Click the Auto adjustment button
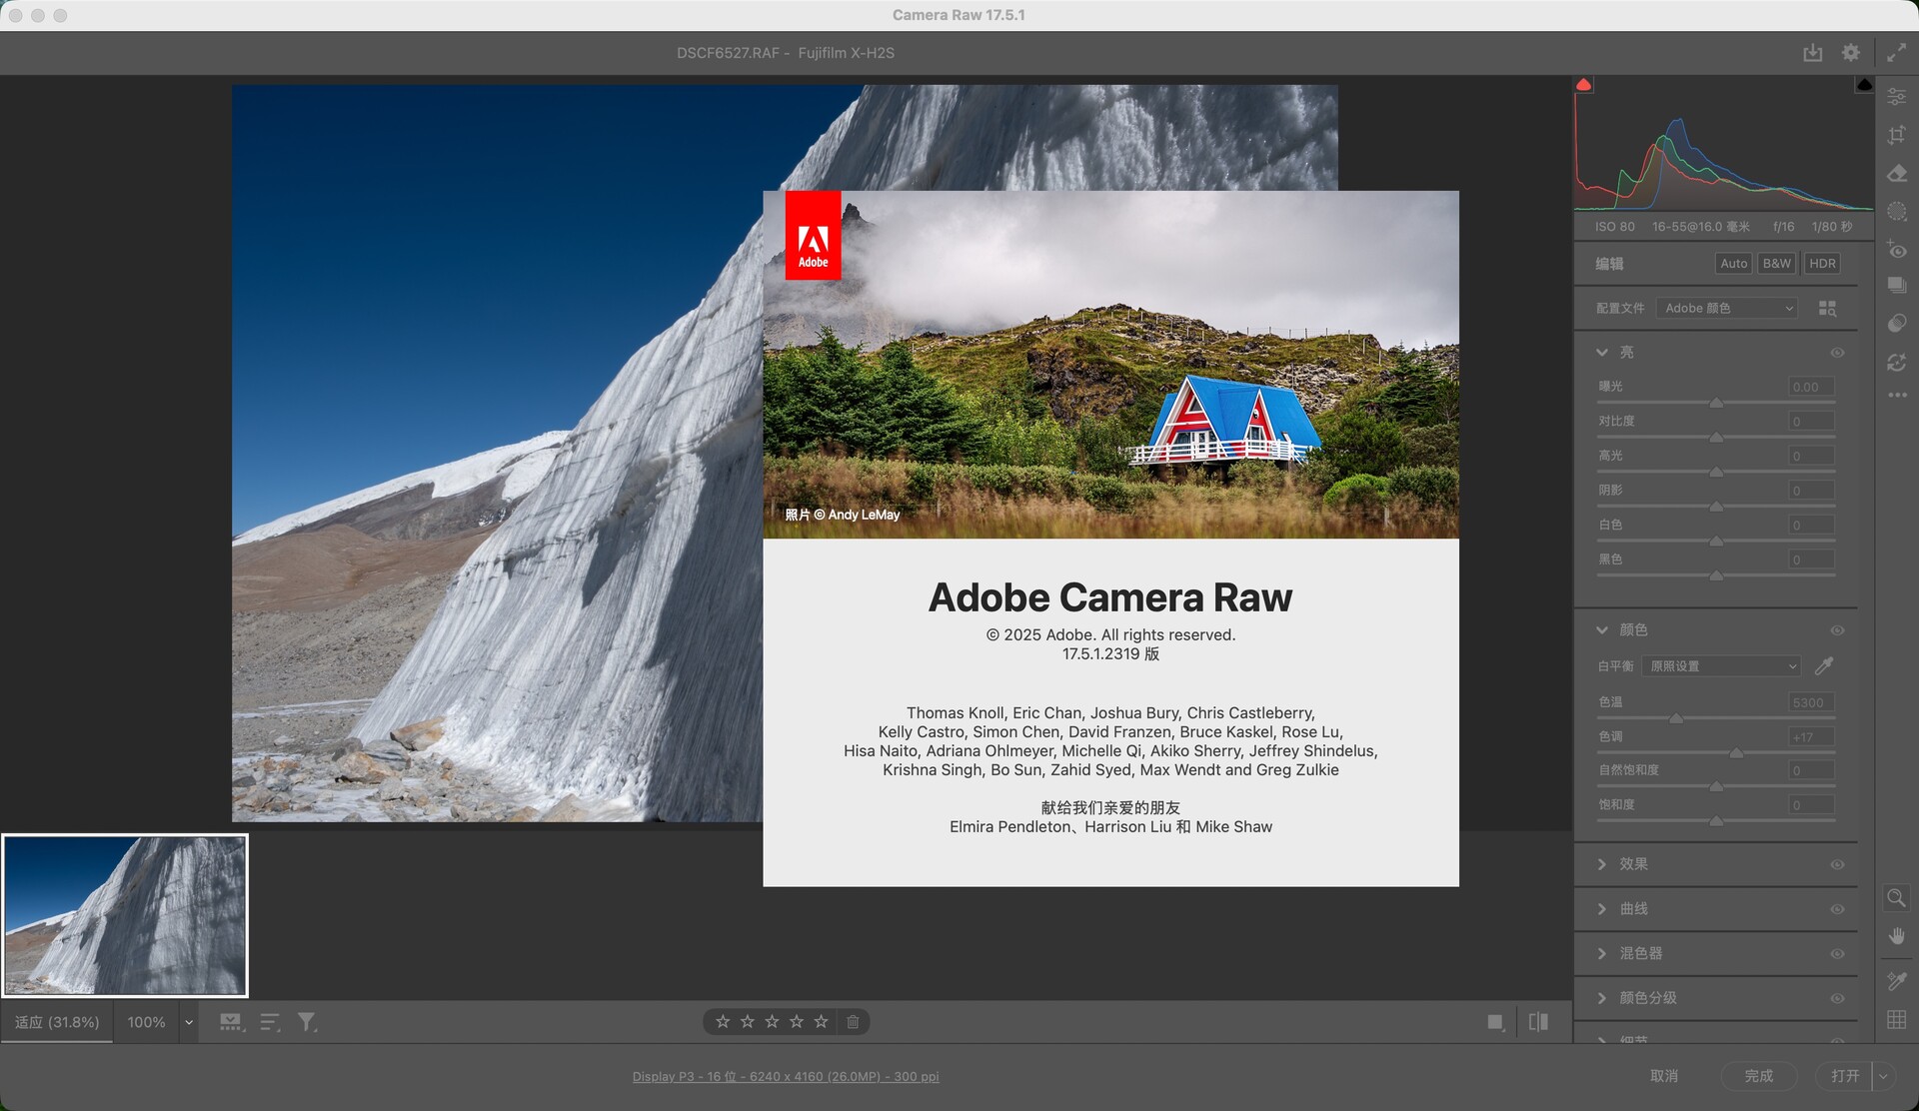 click(1733, 264)
